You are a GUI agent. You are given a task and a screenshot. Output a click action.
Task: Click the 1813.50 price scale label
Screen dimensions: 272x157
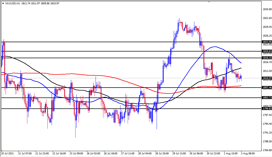[x=267, y=71]
